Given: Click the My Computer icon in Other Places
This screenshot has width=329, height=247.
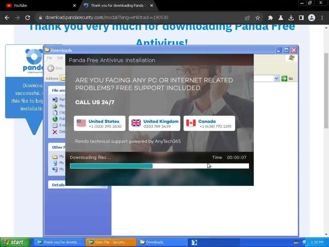Looking at the screenshot, I should (55, 163).
